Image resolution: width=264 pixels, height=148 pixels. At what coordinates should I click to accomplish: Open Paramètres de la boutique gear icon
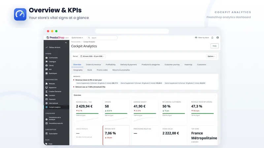click(x=47, y=119)
